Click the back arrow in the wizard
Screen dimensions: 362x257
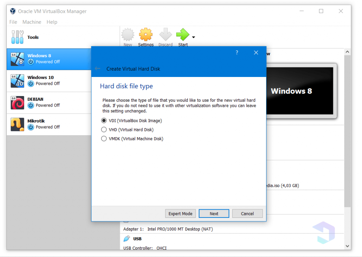pyautogui.click(x=97, y=68)
